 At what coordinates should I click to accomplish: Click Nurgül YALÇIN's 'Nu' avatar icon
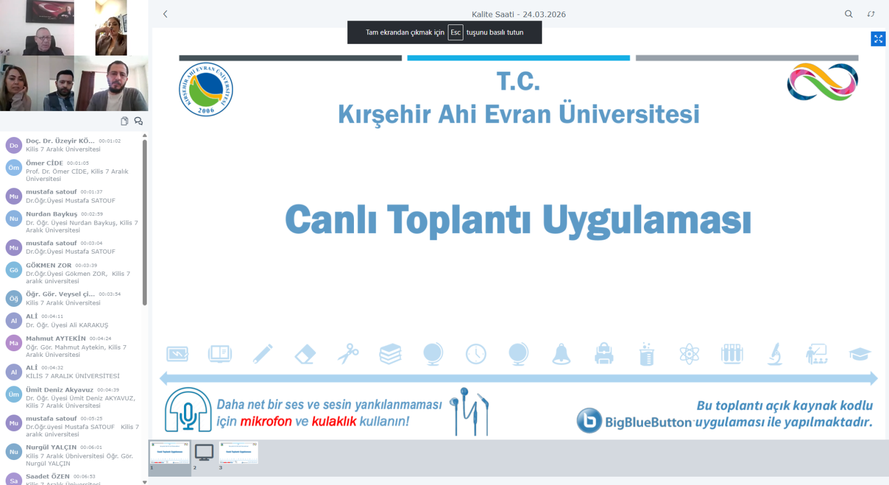[14, 452]
